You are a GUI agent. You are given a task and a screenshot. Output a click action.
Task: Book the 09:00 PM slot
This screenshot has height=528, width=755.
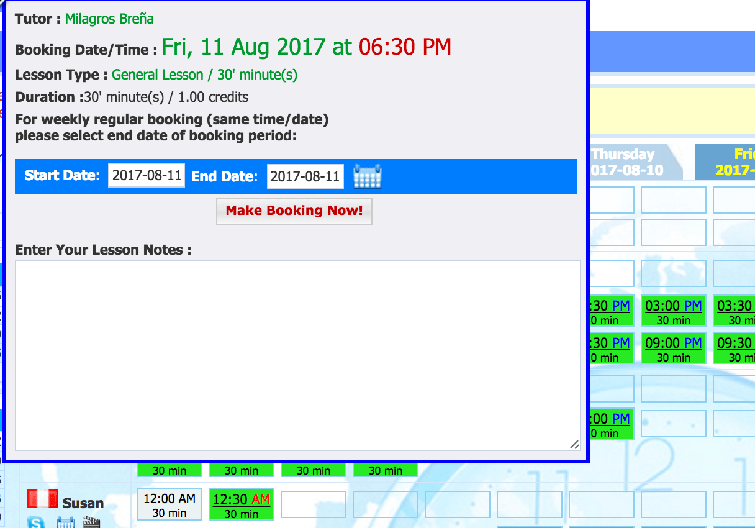coord(674,349)
